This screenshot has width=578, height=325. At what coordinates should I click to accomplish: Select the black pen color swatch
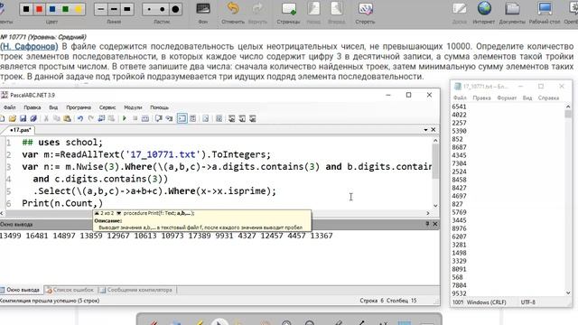26,9
